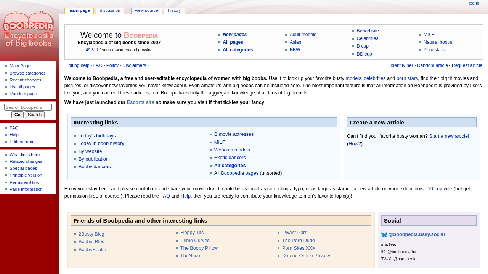Open the By publication link
Screen dimensions: 488x274
click(x=93, y=159)
